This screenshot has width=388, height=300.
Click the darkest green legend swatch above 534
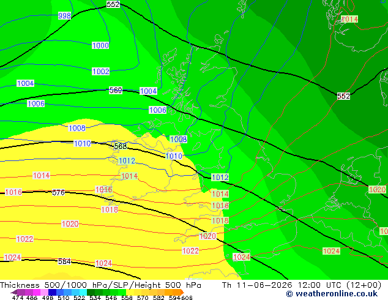[91, 292]
